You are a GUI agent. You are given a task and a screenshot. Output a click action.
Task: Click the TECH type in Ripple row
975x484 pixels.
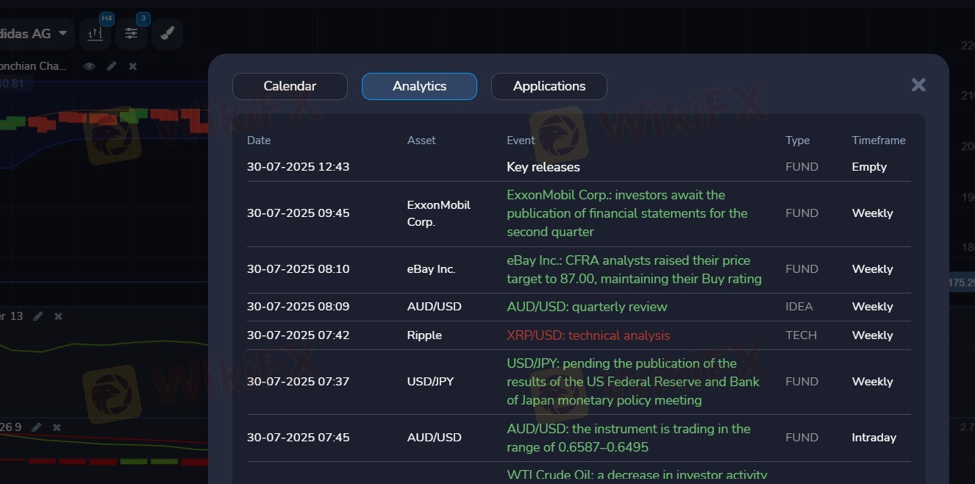click(x=801, y=335)
